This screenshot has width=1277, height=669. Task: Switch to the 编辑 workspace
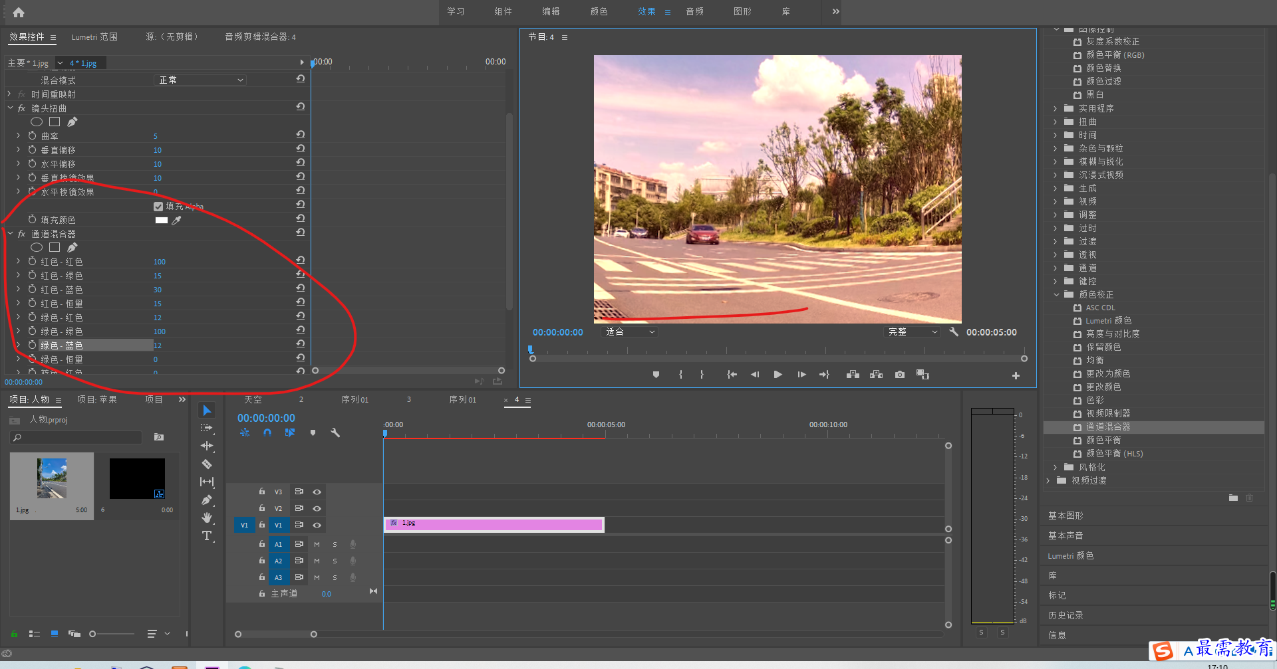pos(551,11)
